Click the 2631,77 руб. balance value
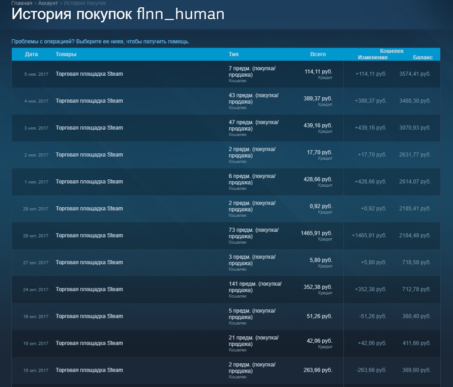The width and height of the screenshot is (453, 387). coord(415,155)
